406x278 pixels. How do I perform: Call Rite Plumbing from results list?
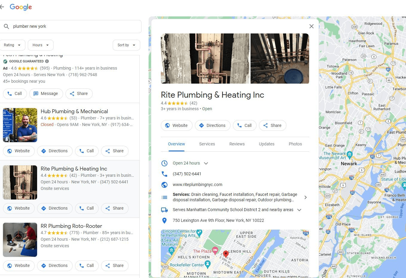point(87,208)
